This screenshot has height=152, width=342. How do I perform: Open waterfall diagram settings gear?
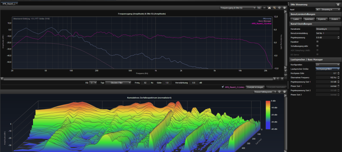pos(284,92)
